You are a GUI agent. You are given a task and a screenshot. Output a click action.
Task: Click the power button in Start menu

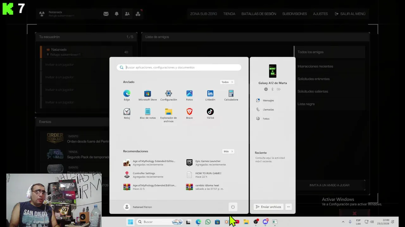click(233, 207)
